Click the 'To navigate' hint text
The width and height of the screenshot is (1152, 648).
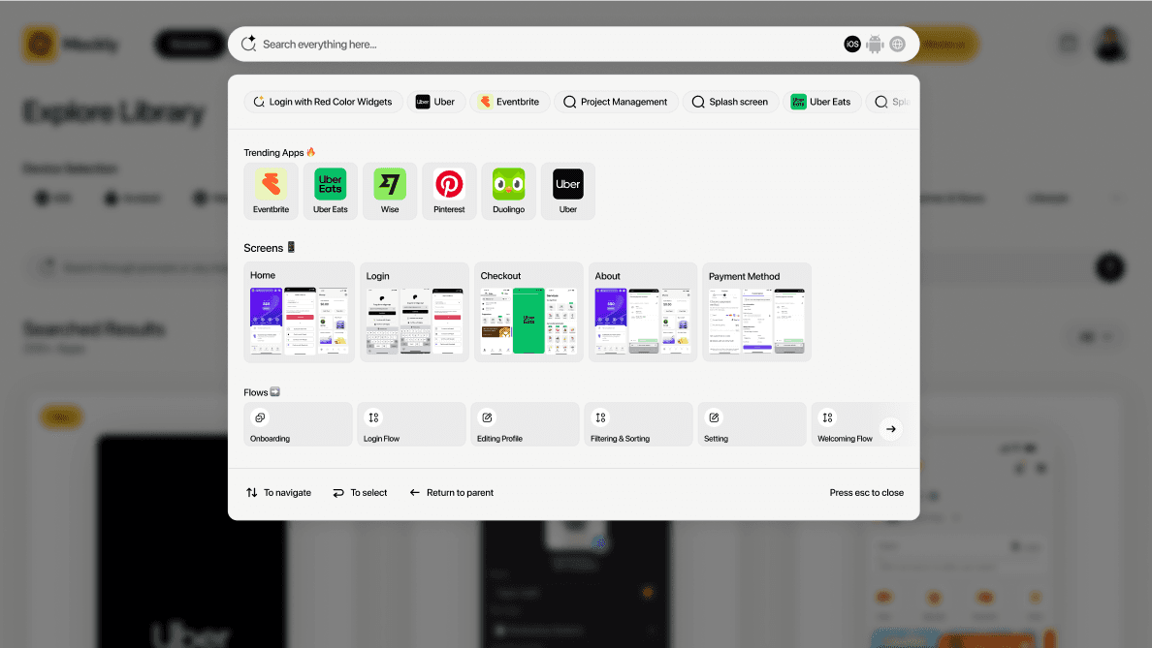coord(287,492)
